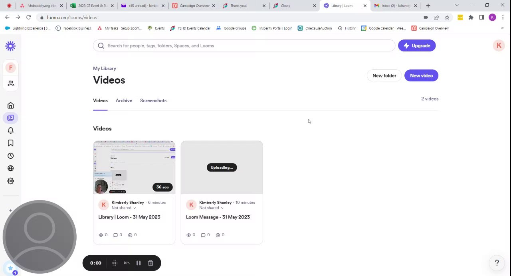
Task: Open the blue star rewards badge
Action: [10, 268]
